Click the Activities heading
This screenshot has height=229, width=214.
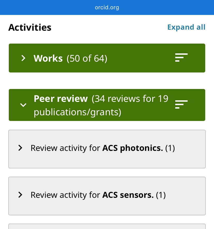pyautogui.click(x=30, y=27)
